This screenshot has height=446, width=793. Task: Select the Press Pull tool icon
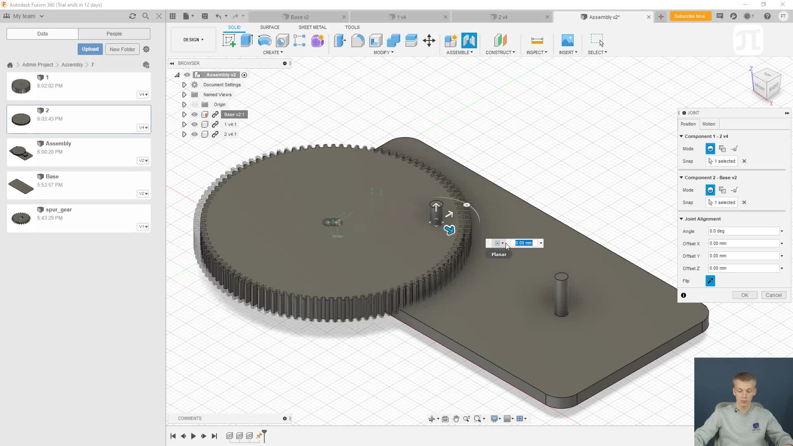(340, 40)
